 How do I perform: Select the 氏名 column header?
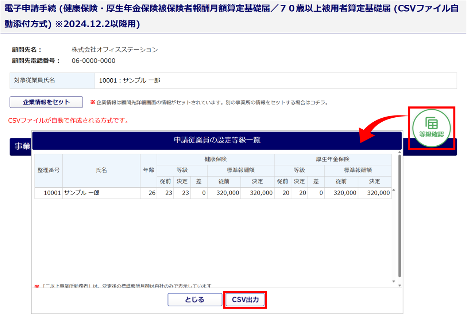pos(101,170)
